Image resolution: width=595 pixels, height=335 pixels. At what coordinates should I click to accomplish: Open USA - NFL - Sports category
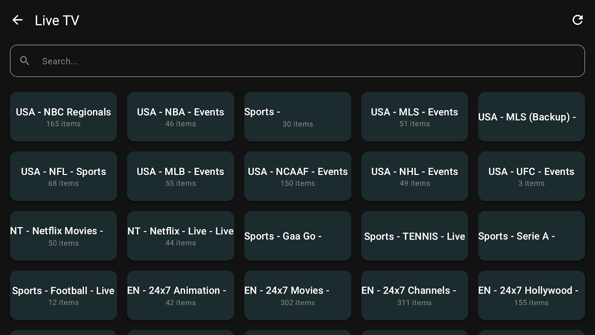(x=64, y=176)
